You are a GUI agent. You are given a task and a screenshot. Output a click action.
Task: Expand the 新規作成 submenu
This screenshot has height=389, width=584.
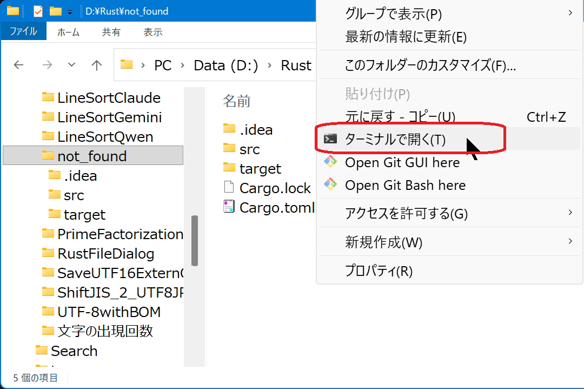570,241
